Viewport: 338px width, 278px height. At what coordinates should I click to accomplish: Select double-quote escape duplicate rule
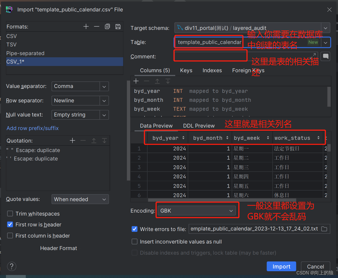pos(58,150)
